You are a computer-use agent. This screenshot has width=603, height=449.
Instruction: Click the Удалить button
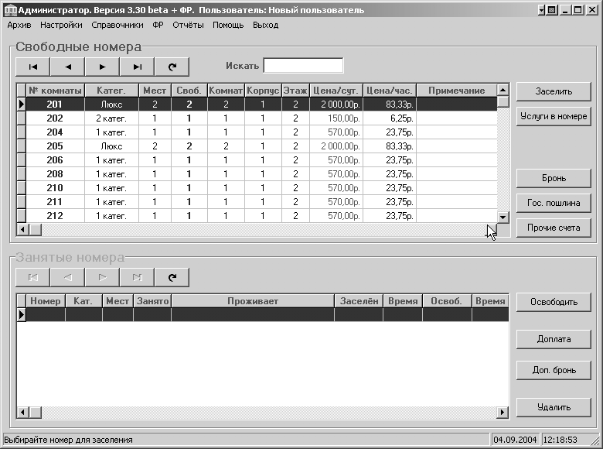554,407
